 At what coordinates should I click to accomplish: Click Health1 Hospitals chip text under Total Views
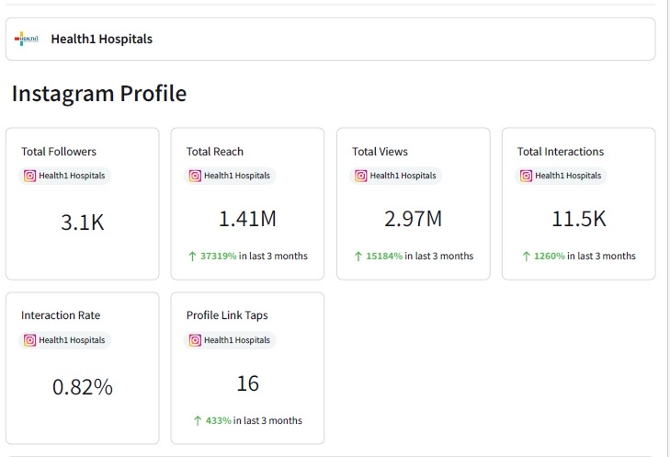[x=403, y=176]
